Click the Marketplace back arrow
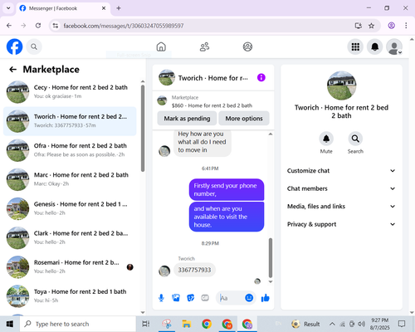The height and width of the screenshot is (332, 415). click(12, 70)
